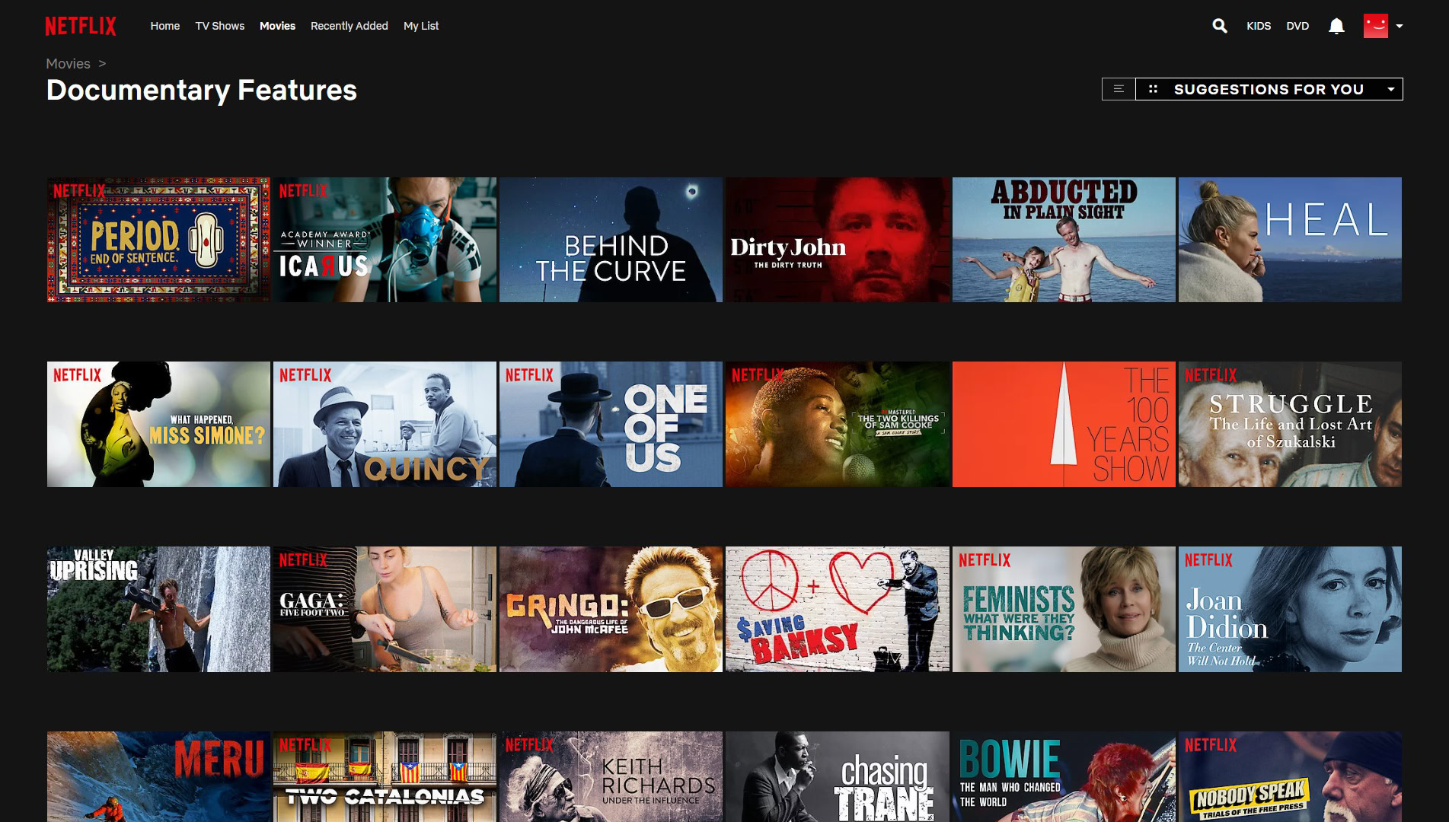Viewport: 1449px width, 822px height.
Task: Click the KIDS link
Action: (x=1259, y=26)
